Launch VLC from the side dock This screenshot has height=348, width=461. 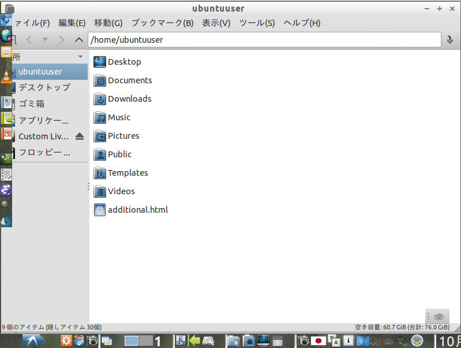[6, 77]
